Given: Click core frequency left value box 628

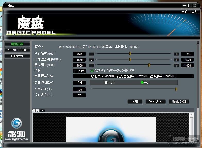Looking at the screenshot, I should (79, 54).
